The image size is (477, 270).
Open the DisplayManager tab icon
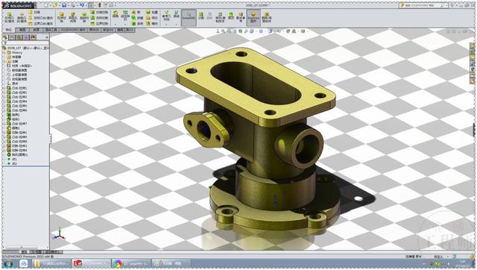33,37
